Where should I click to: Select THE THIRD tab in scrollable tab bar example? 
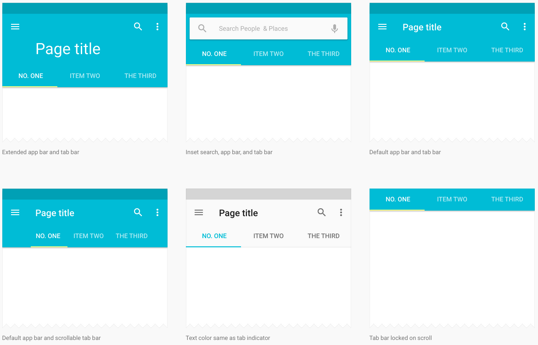[x=131, y=236]
